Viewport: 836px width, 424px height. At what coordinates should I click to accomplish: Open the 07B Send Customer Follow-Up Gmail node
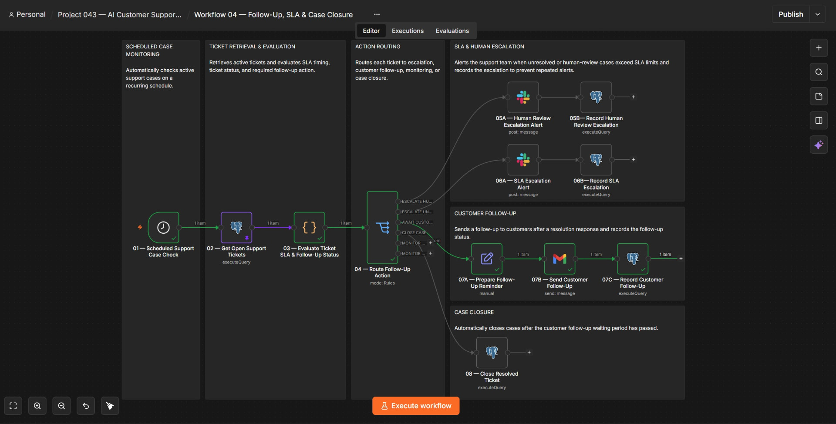tap(560, 259)
